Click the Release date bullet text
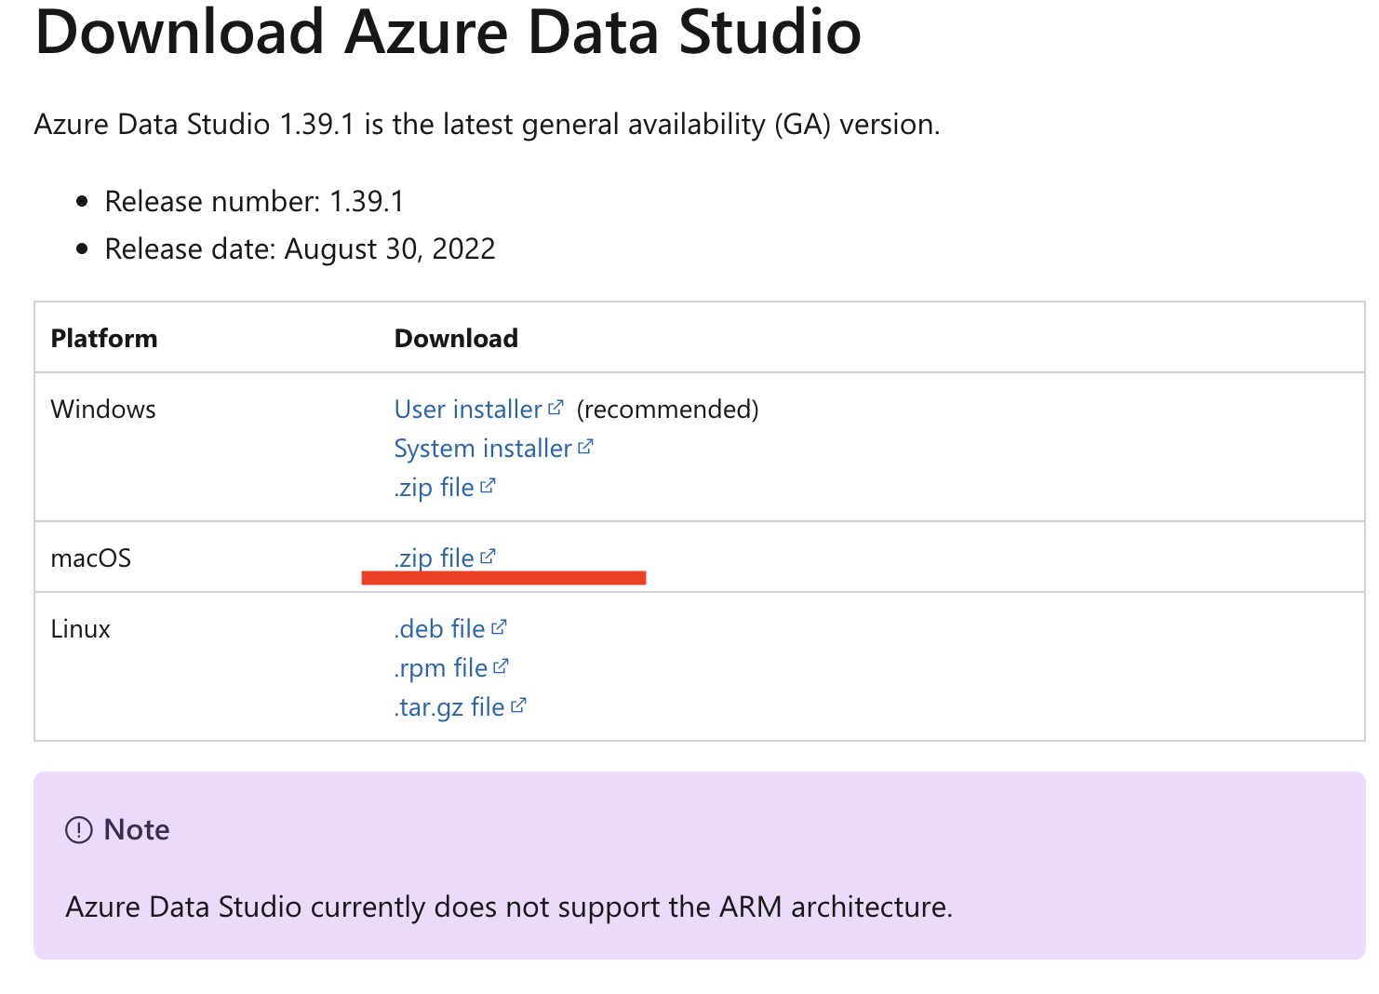The height and width of the screenshot is (994, 1379). pyautogui.click(x=300, y=248)
